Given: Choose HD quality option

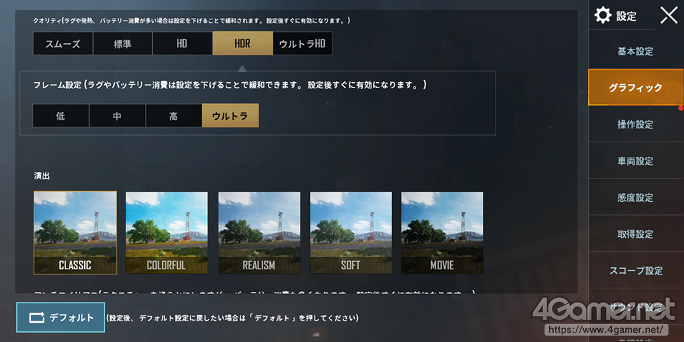Looking at the screenshot, I should [182, 43].
